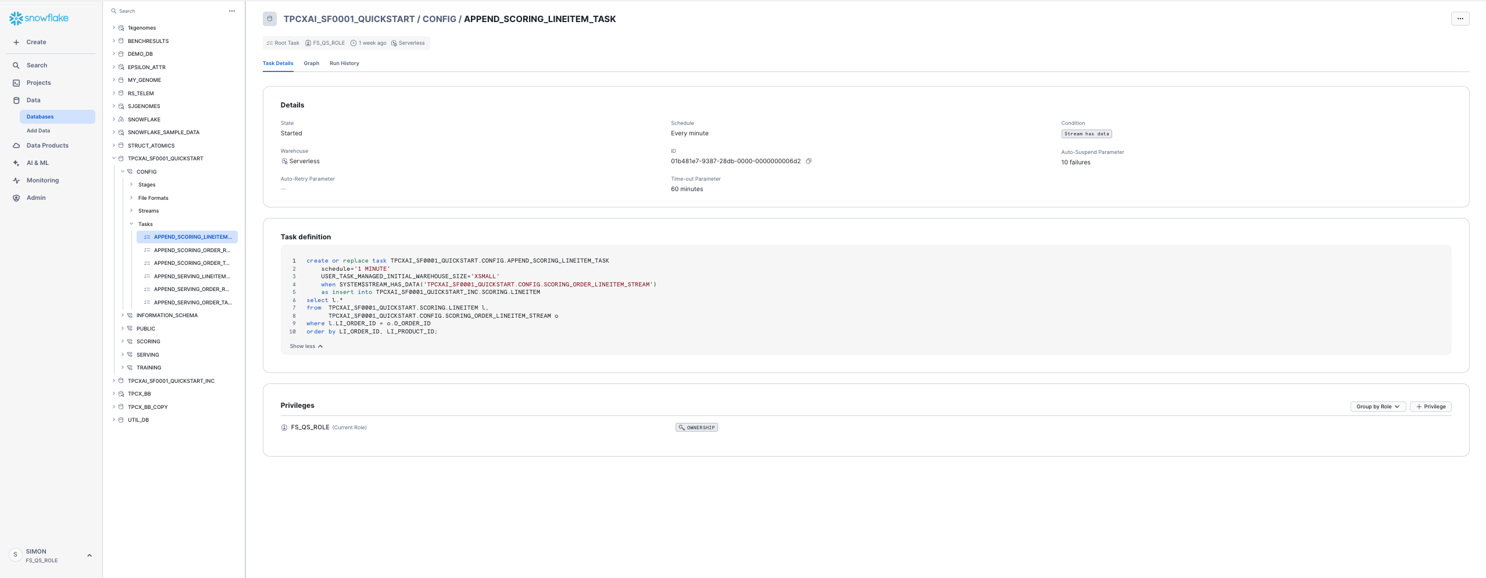Click the TPCXAI_SF0001_QUICKSTART breadcrumb link
The width and height of the screenshot is (1486, 578).
tap(349, 19)
